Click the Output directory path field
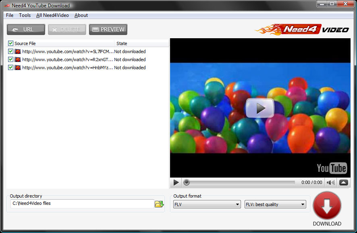This screenshot has height=233, width=357. point(82,204)
